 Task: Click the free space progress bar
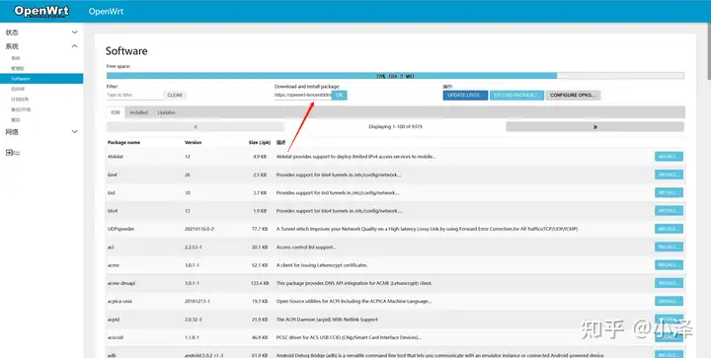(395, 76)
